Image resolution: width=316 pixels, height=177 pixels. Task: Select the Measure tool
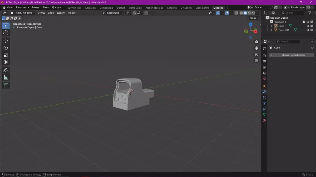click(6, 77)
